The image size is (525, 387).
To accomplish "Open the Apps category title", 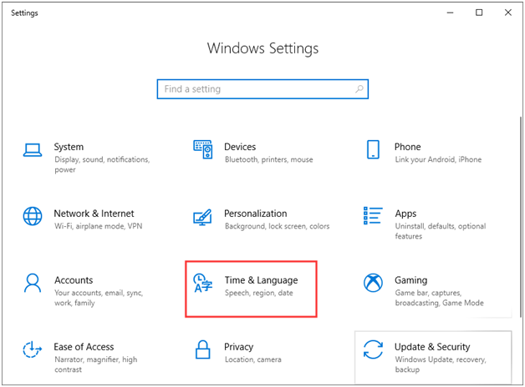I will [x=405, y=214].
